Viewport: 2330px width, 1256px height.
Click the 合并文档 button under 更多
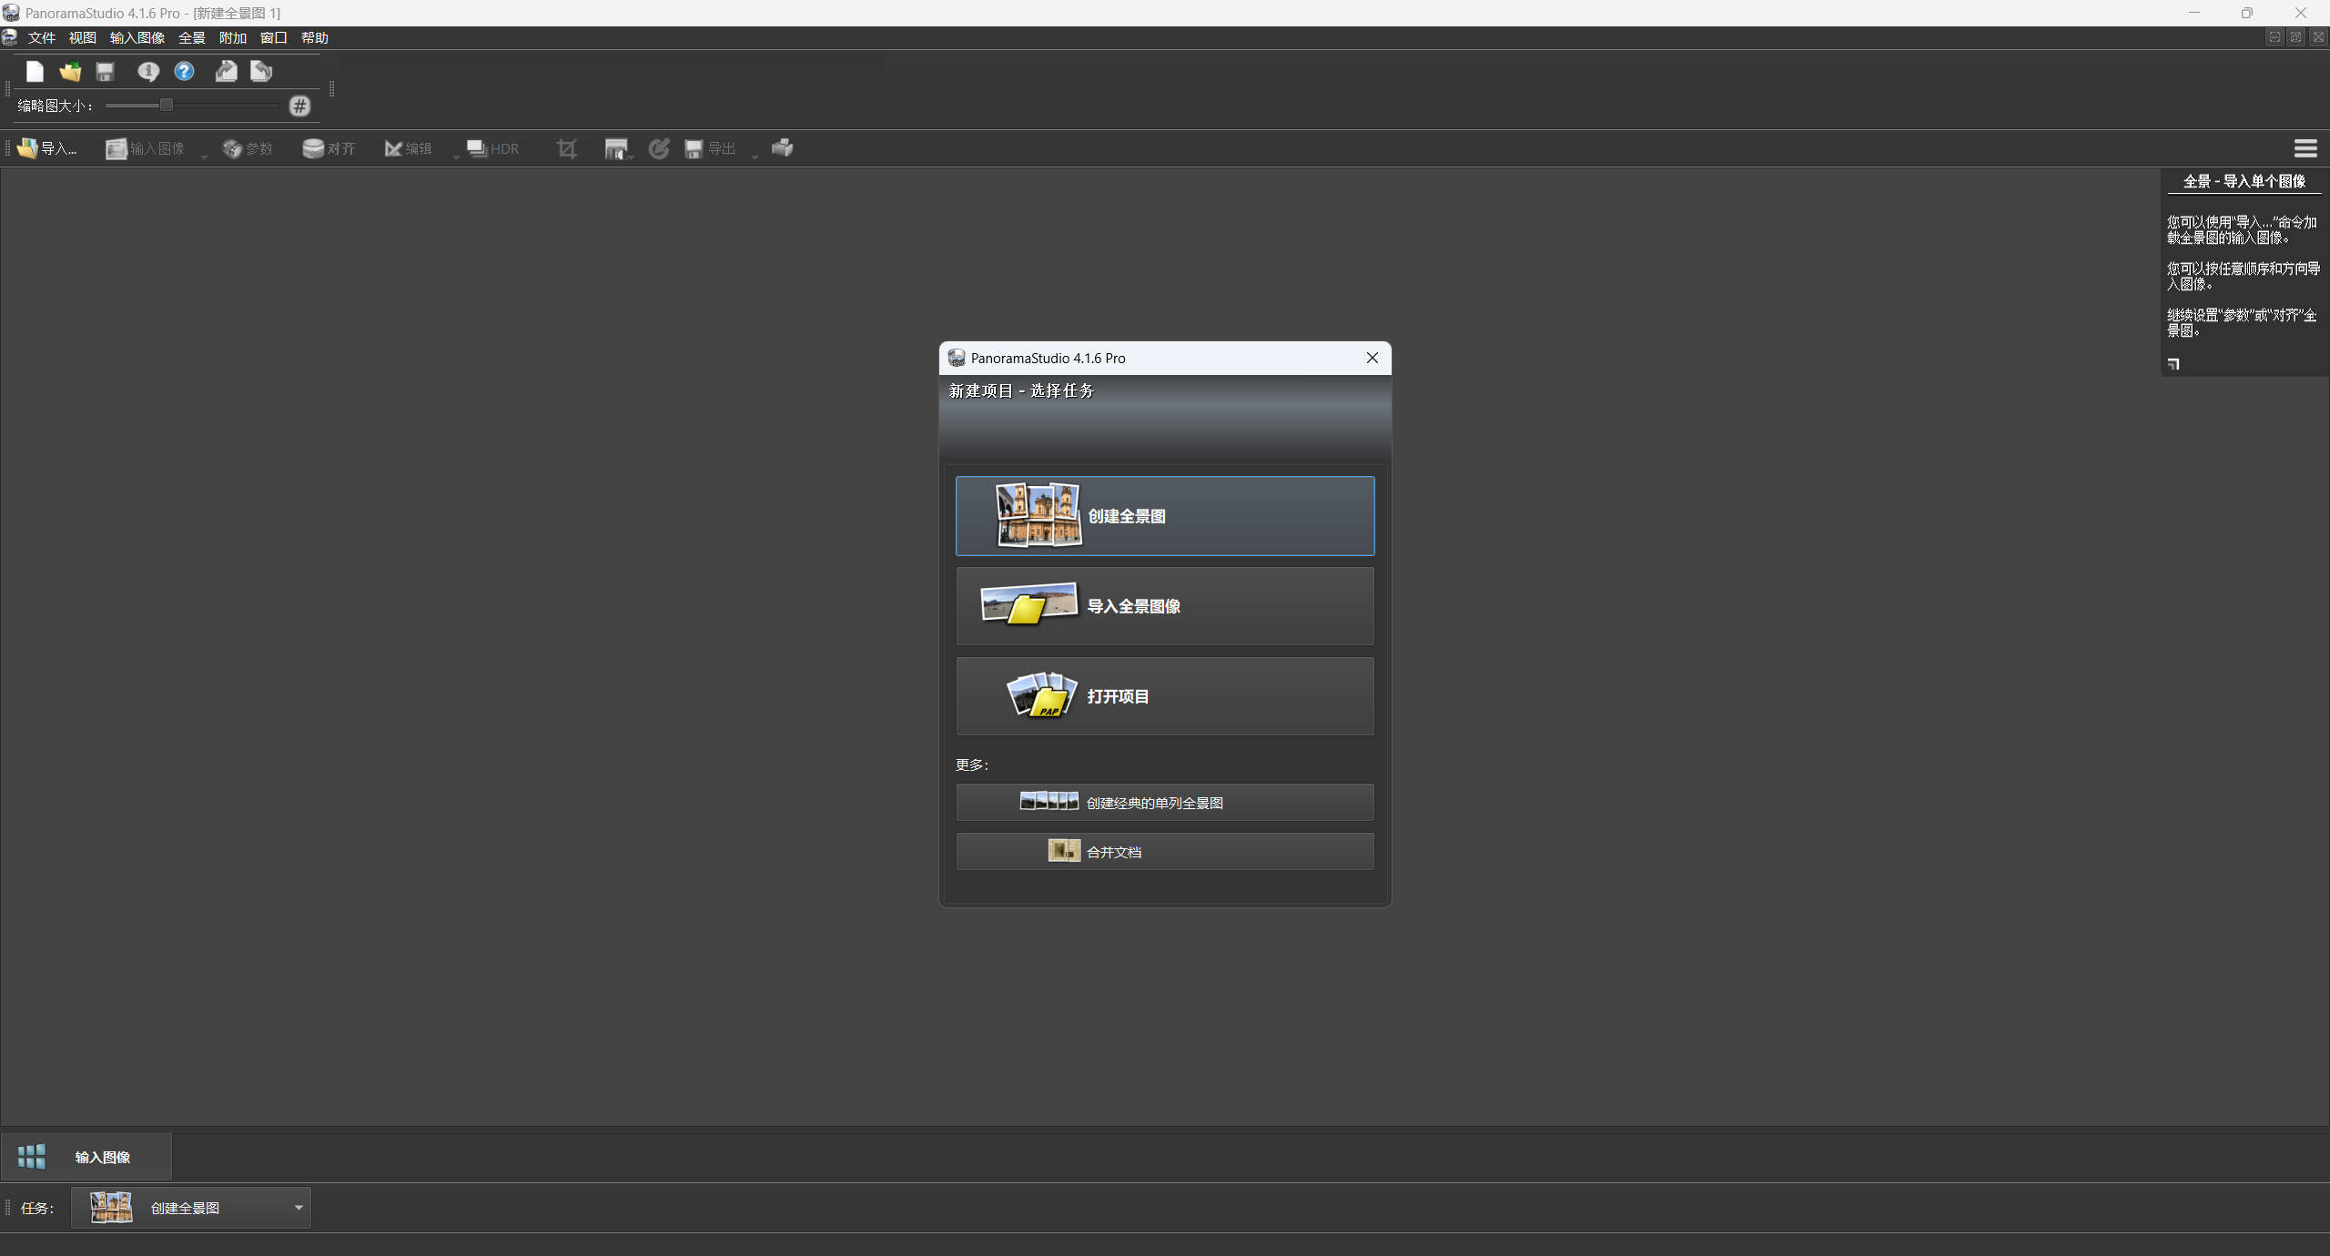coord(1165,851)
